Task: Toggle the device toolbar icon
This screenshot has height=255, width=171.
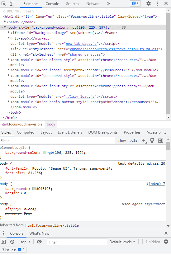Action: pos(12,3)
